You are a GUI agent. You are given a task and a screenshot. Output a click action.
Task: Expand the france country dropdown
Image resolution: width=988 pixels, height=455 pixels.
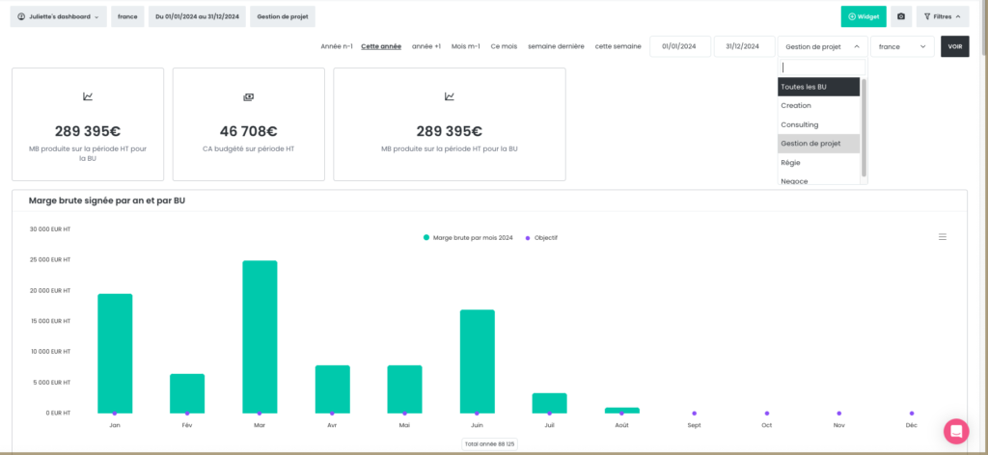coord(902,46)
